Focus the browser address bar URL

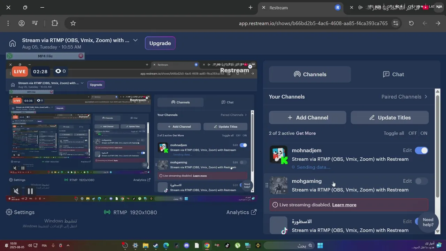coord(313,23)
